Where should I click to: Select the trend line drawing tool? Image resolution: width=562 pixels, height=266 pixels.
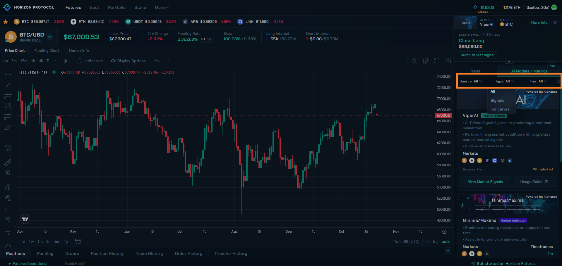click(x=8, y=85)
